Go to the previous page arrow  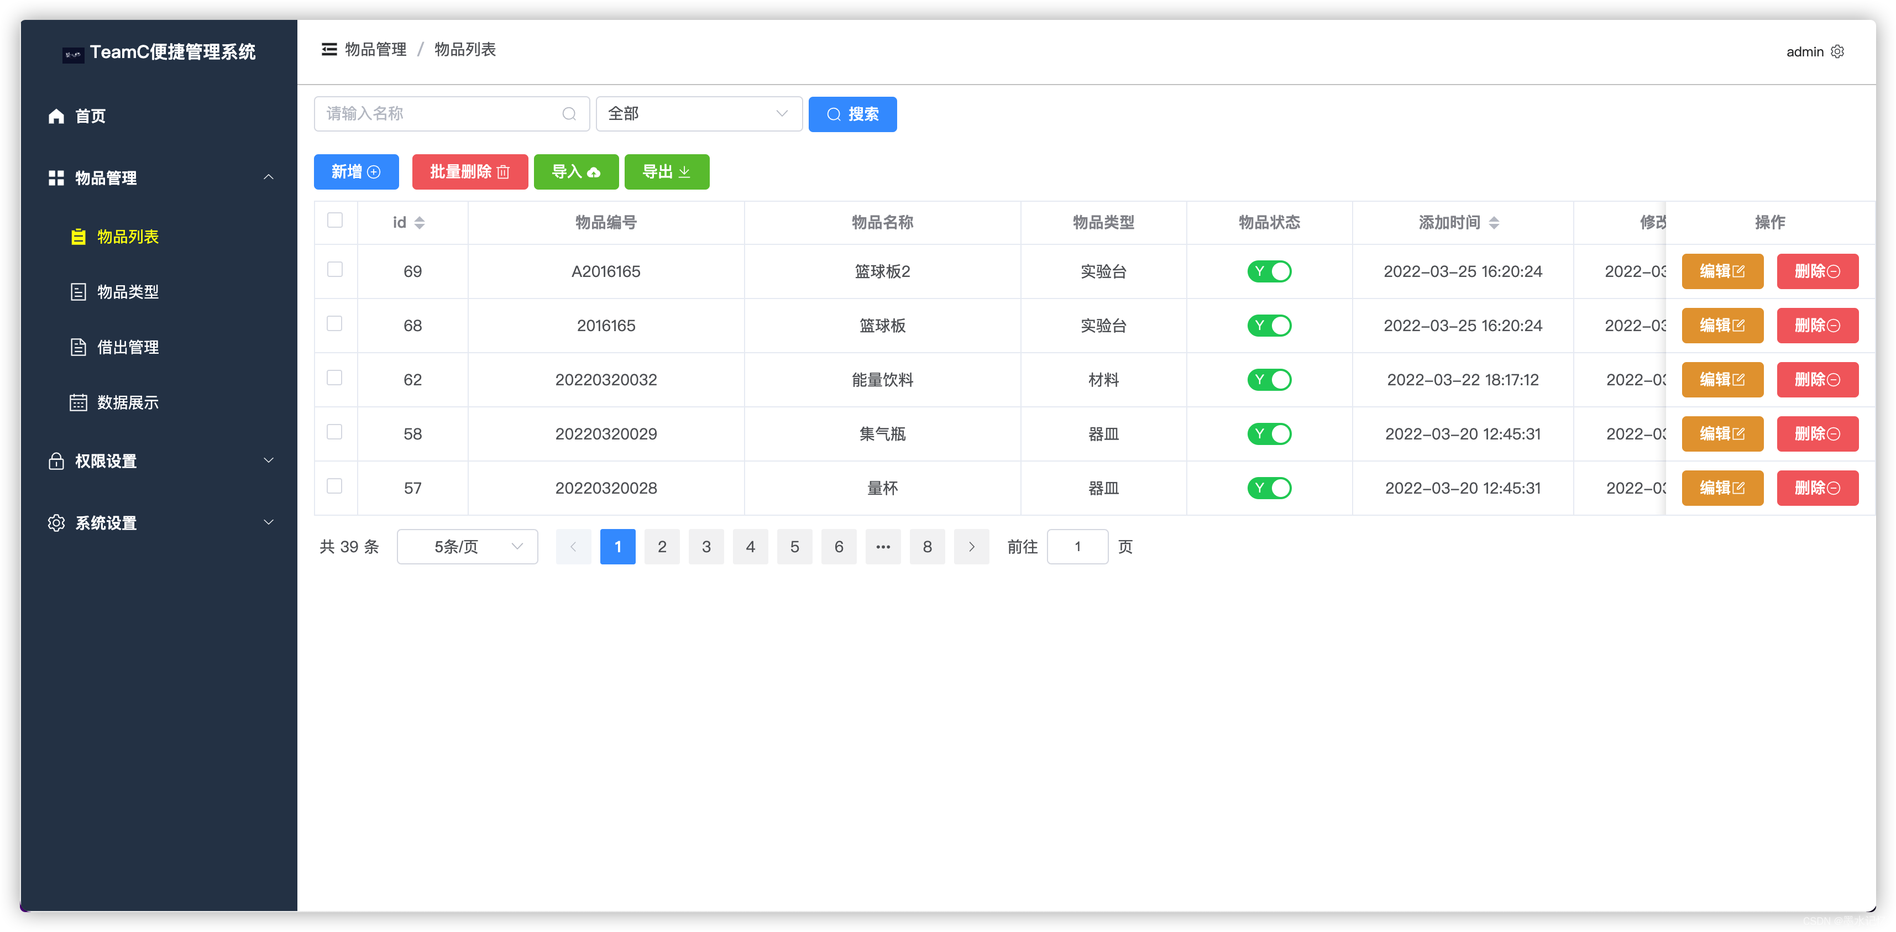pyautogui.click(x=573, y=547)
